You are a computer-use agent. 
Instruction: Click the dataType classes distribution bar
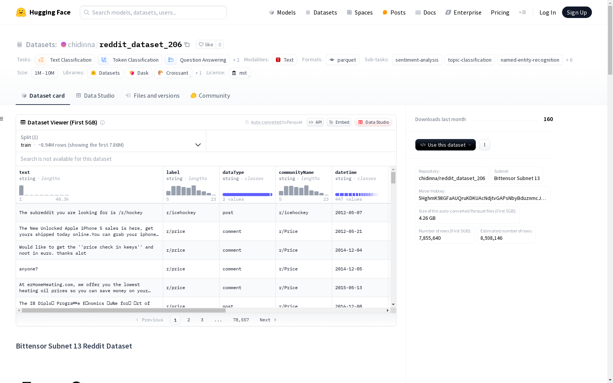[x=247, y=195]
